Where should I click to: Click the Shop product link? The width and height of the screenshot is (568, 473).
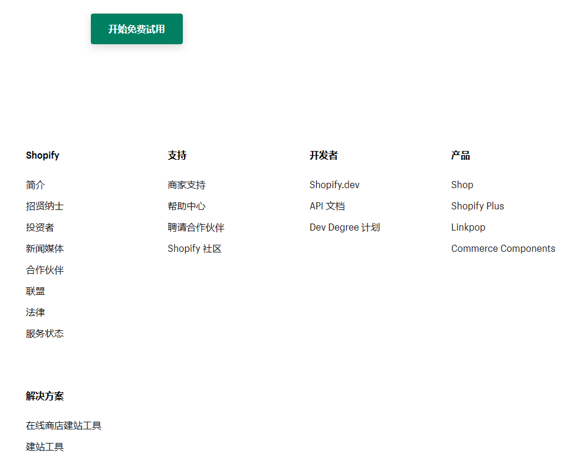point(462,185)
